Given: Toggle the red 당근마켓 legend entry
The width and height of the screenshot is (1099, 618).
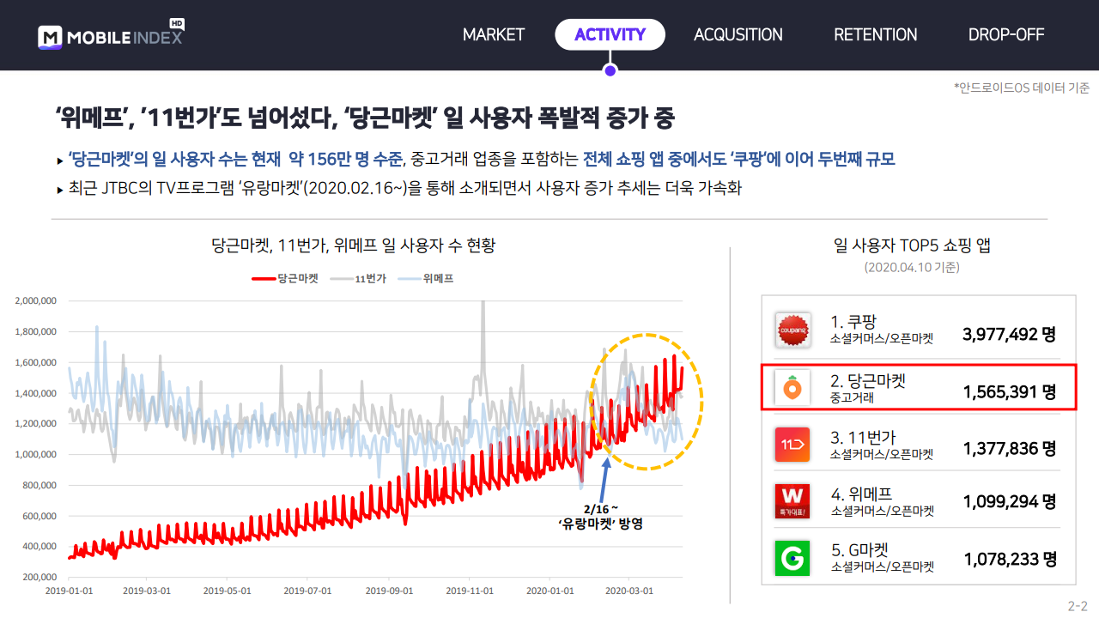Looking at the screenshot, I should [285, 278].
